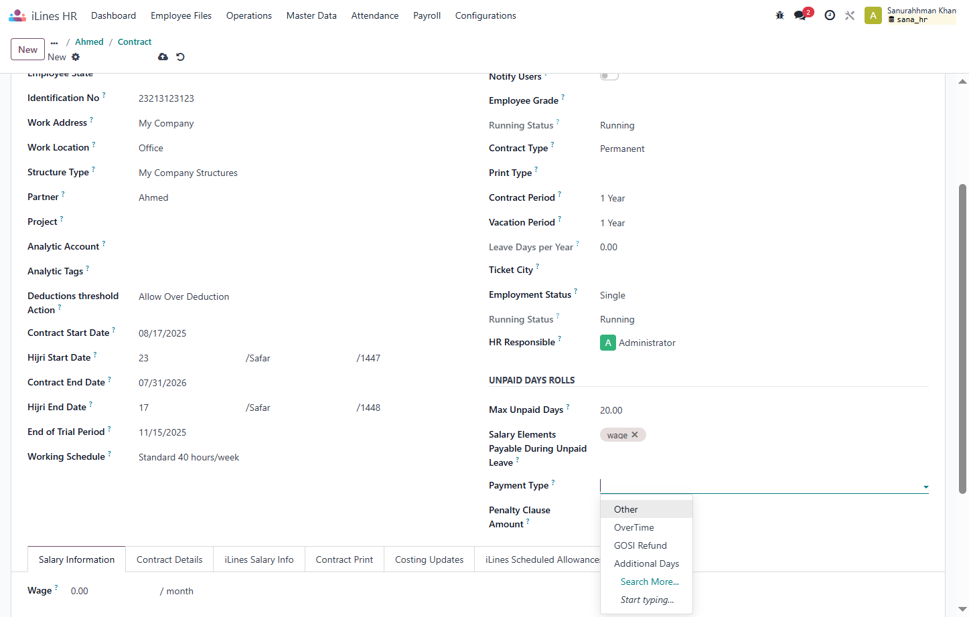Switch to the Contract Details tab

[x=169, y=559]
